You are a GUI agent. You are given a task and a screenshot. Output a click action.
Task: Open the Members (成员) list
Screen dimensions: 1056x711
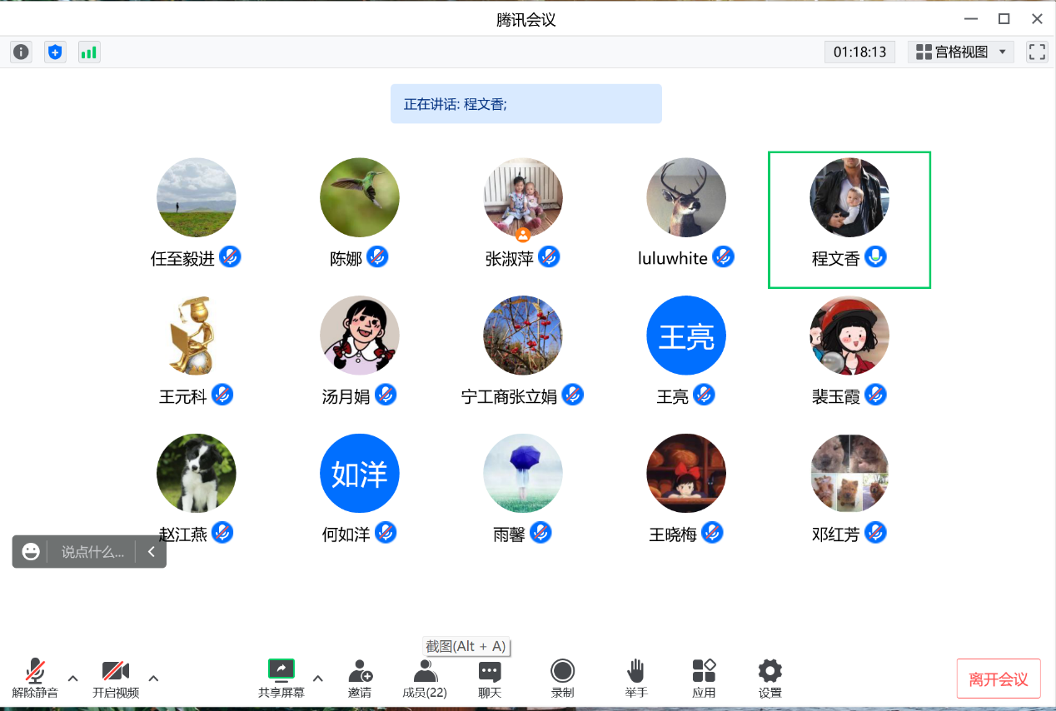tap(425, 678)
